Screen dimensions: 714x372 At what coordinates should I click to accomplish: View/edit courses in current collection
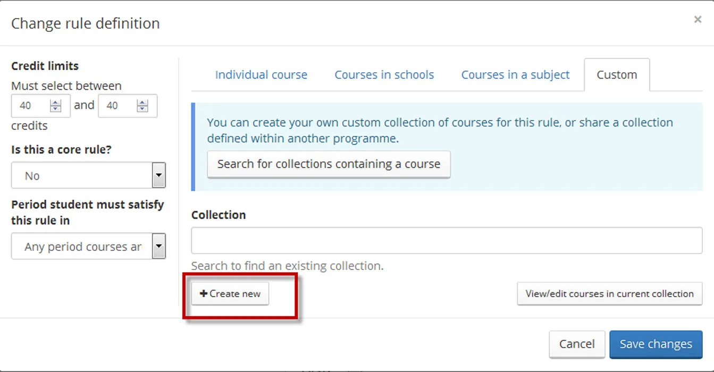click(609, 293)
